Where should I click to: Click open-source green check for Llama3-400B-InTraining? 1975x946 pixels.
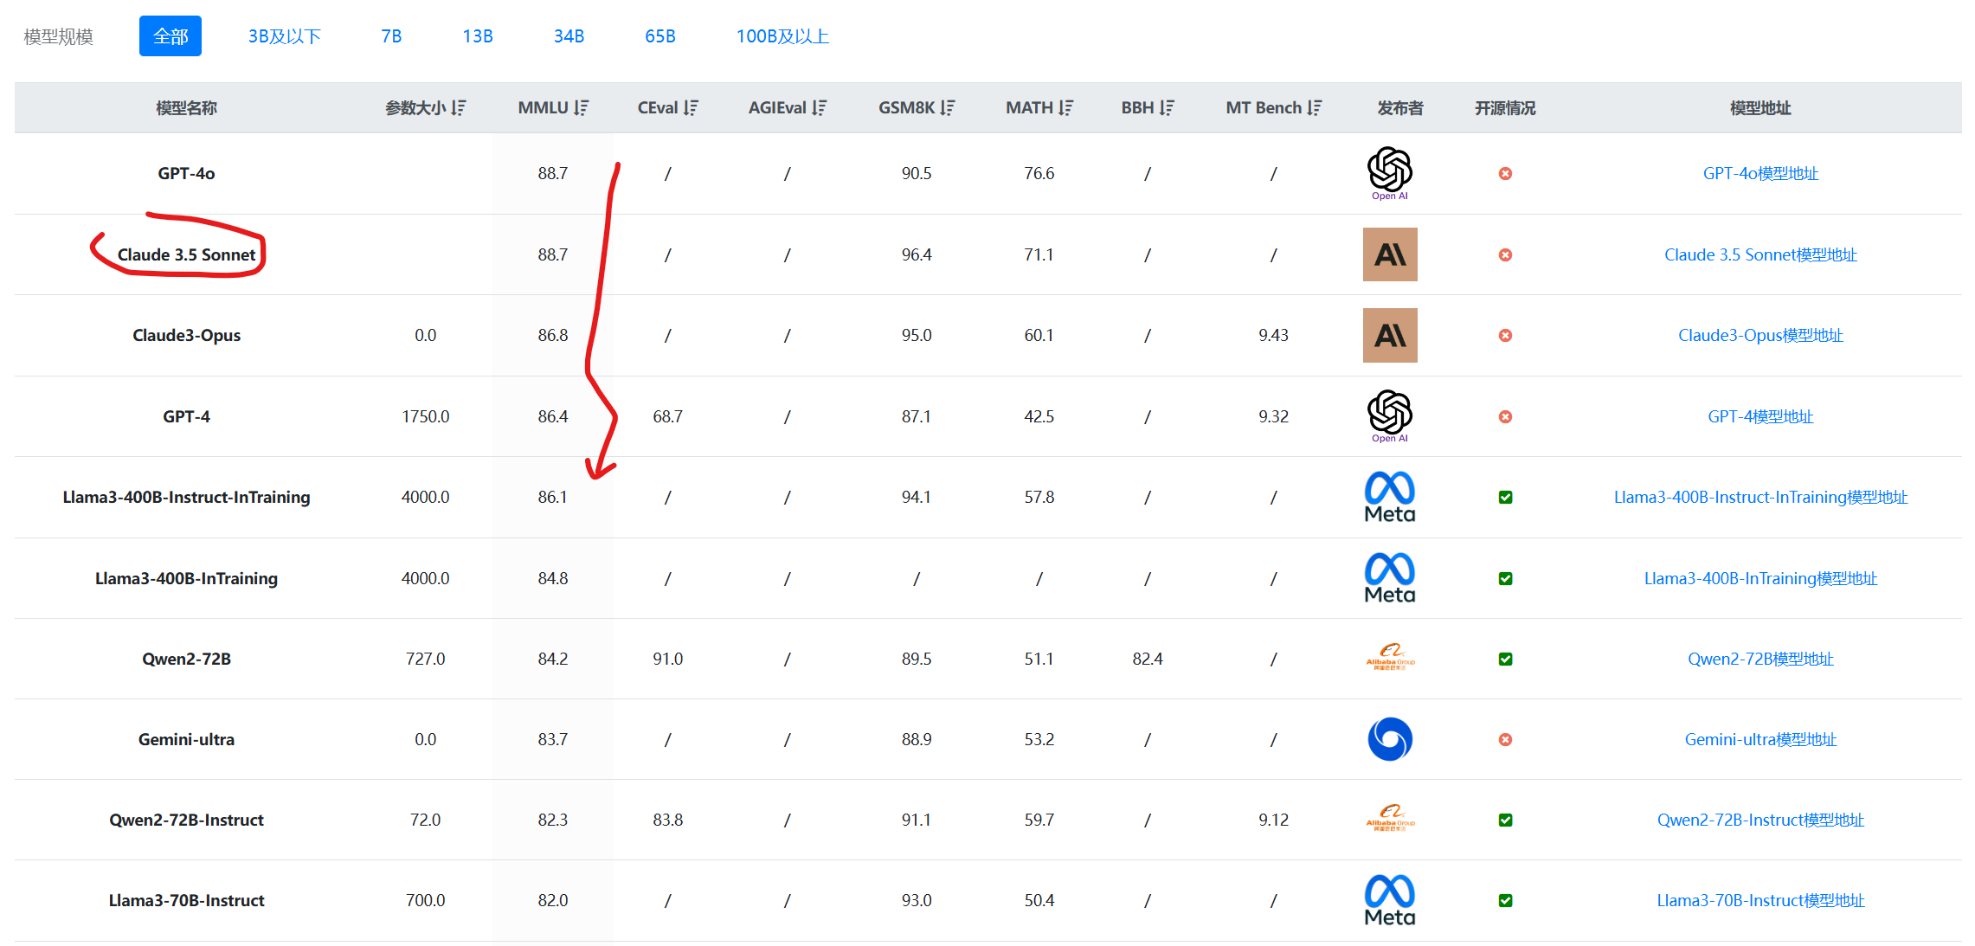pos(1505,578)
